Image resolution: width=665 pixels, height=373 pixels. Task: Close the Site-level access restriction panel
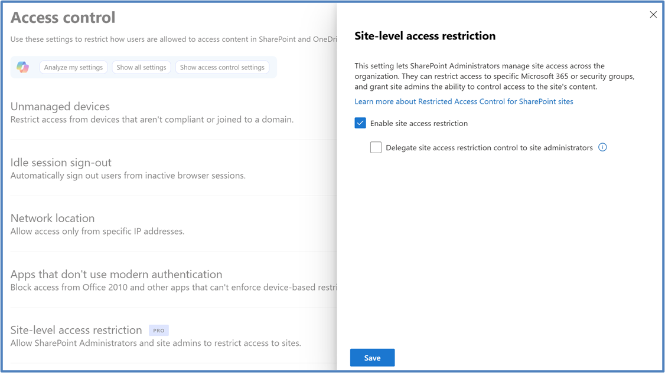point(653,15)
